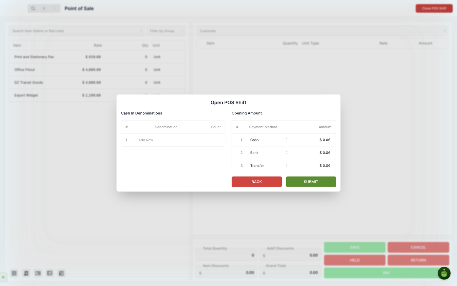
Task: Click the Cash In Denominations heading
Action: click(141, 113)
